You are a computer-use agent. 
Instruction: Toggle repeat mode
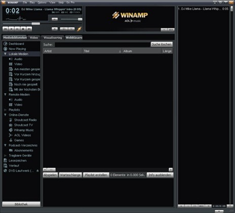coord(71,29)
